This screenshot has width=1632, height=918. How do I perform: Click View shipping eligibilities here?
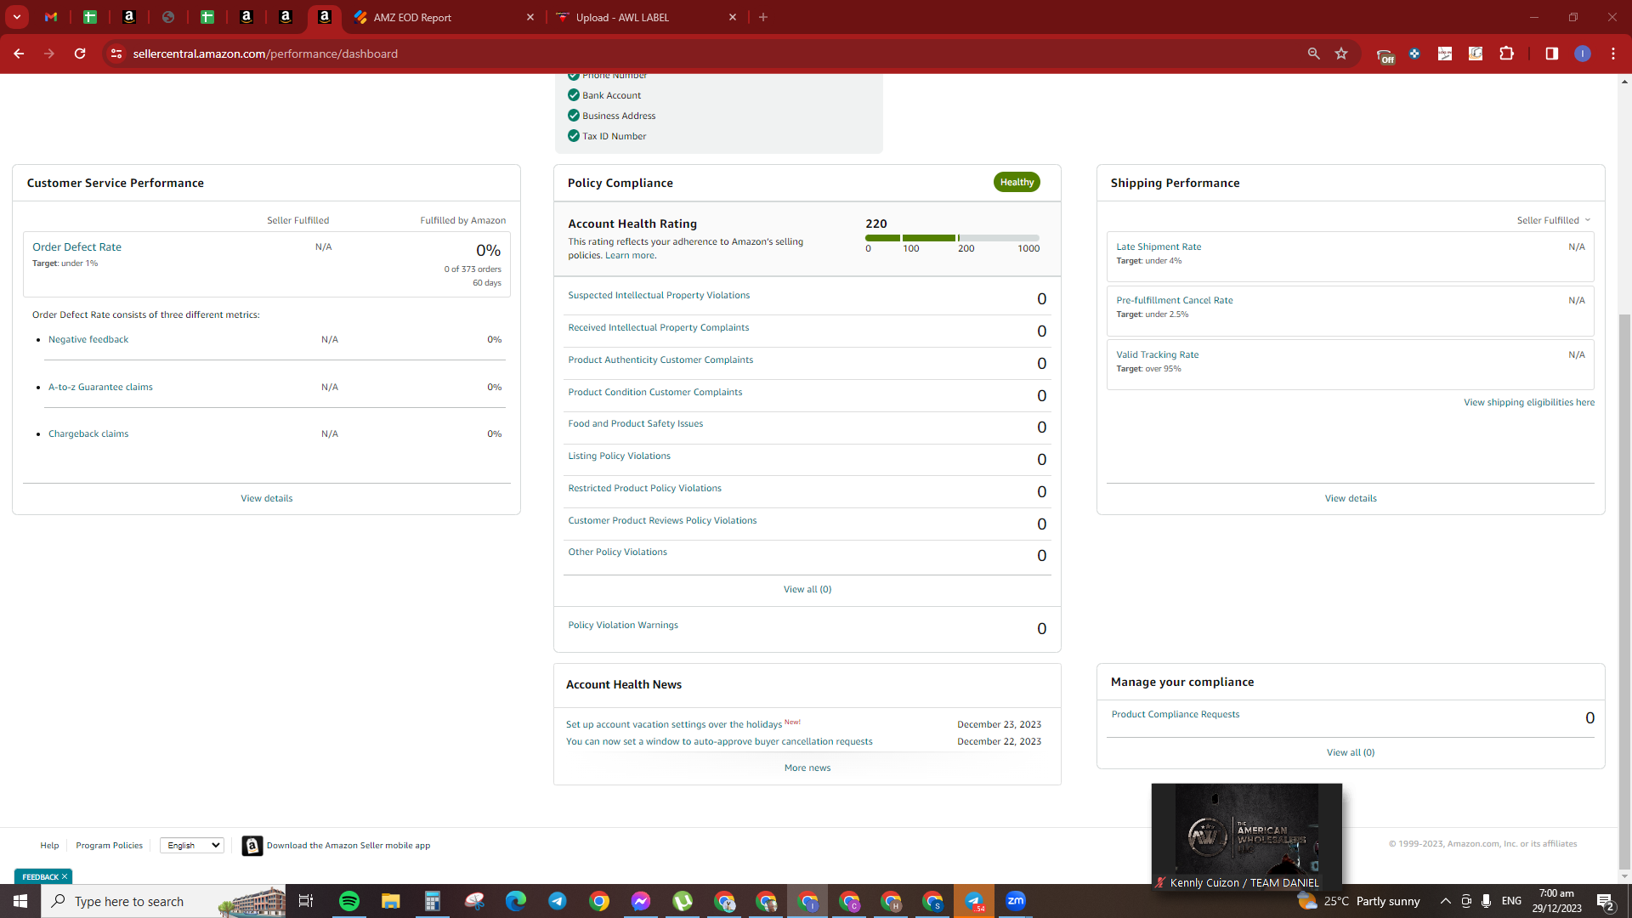pyautogui.click(x=1529, y=402)
